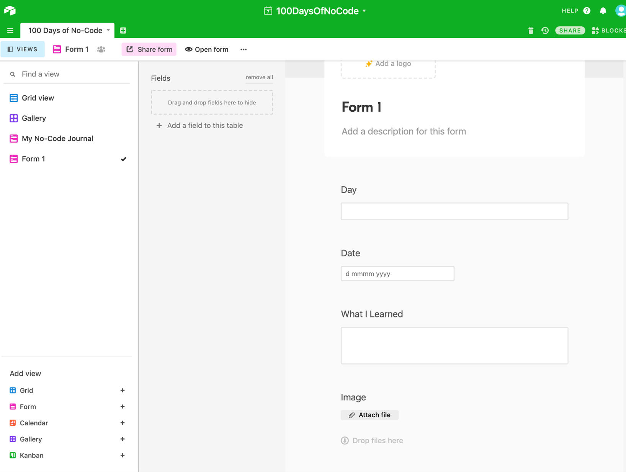
Task: Open the collaborators people icon beside Form 1
Action: pyautogui.click(x=101, y=49)
